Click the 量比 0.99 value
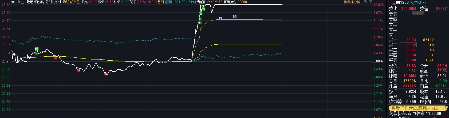This screenshot has height=118, width=449. [x=443, y=81]
